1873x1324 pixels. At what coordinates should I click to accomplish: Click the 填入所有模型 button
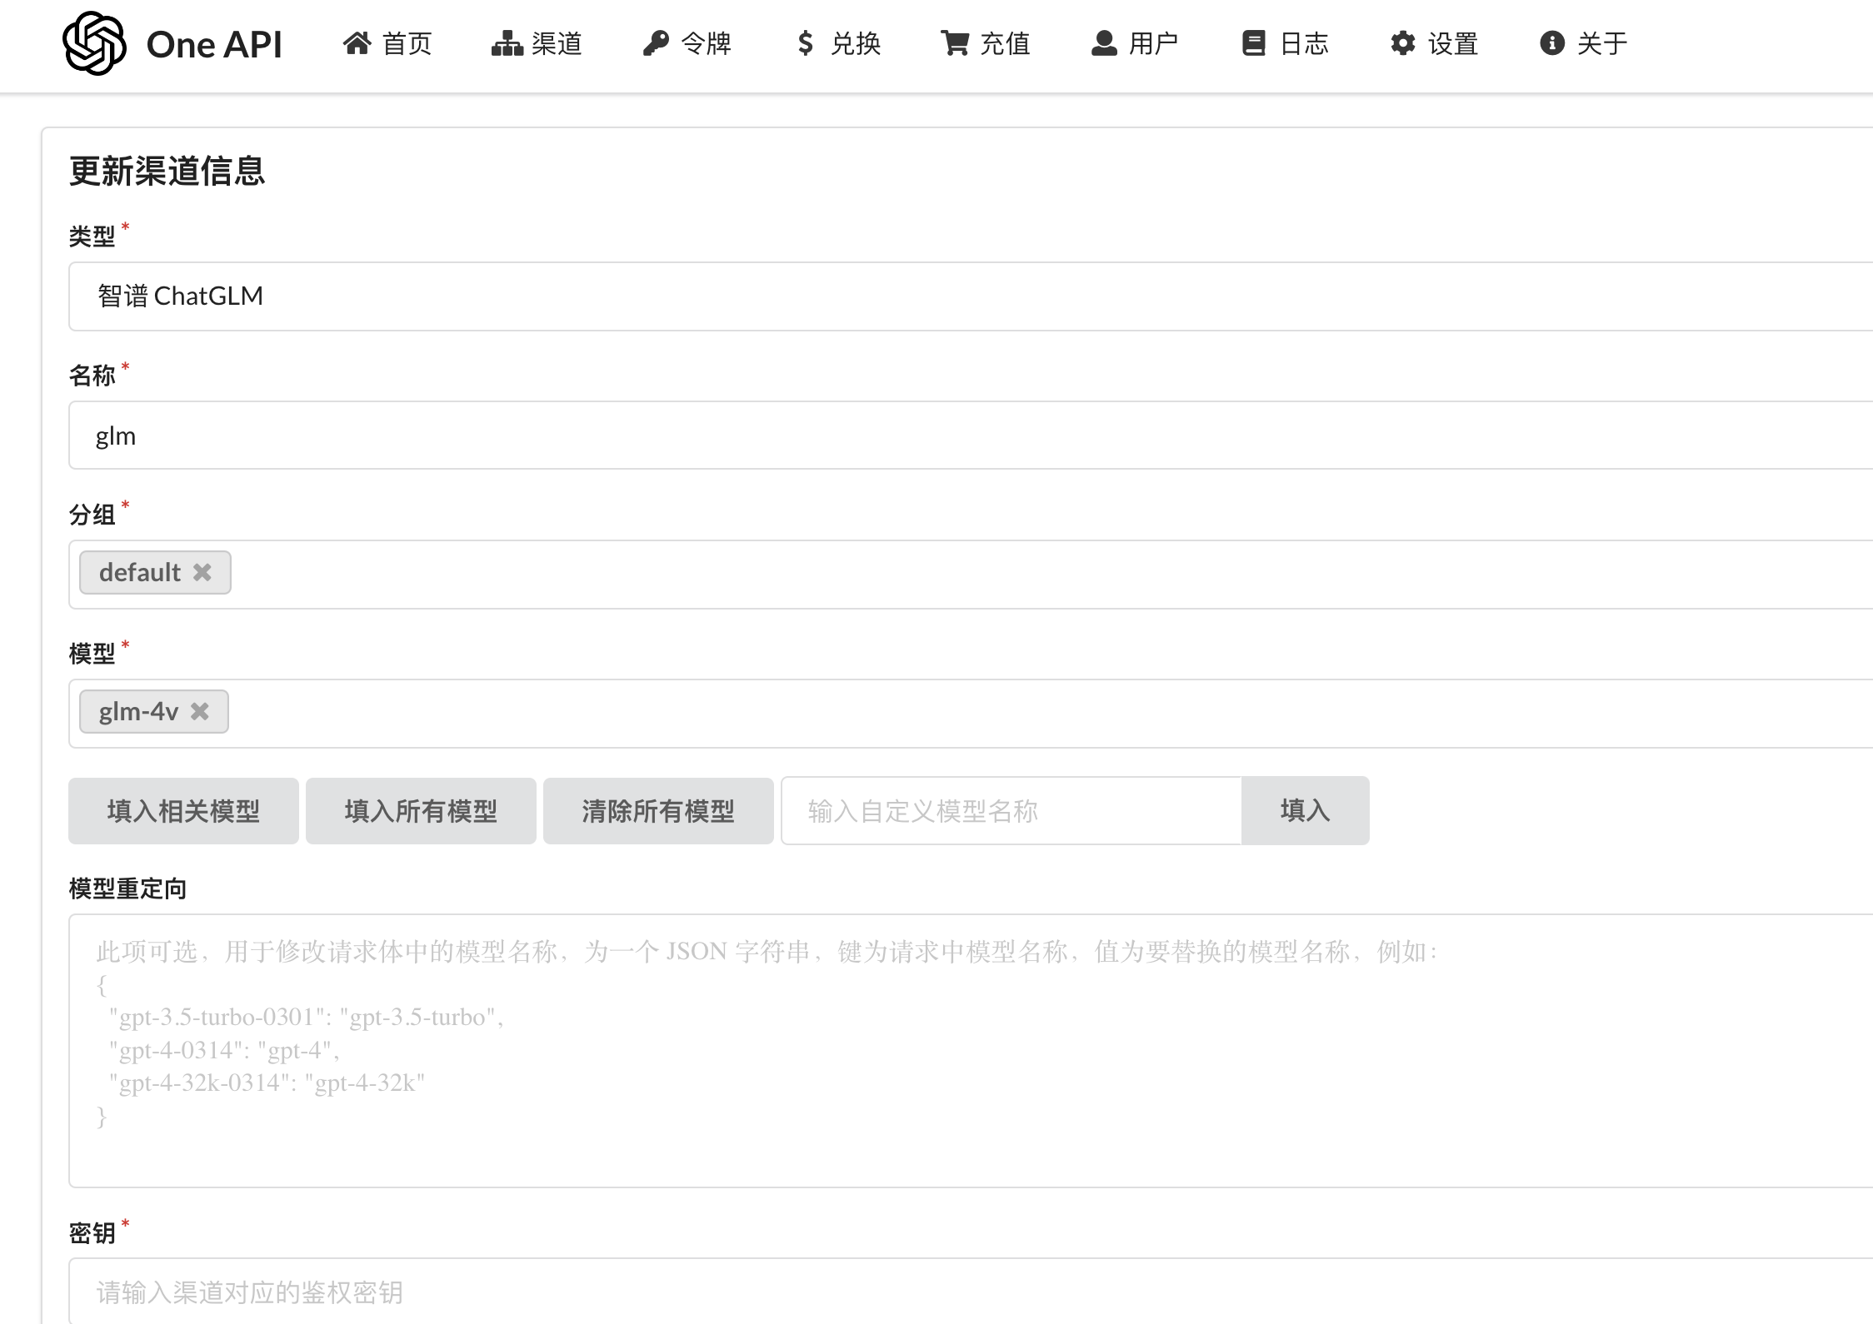pyautogui.click(x=421, y=811)
